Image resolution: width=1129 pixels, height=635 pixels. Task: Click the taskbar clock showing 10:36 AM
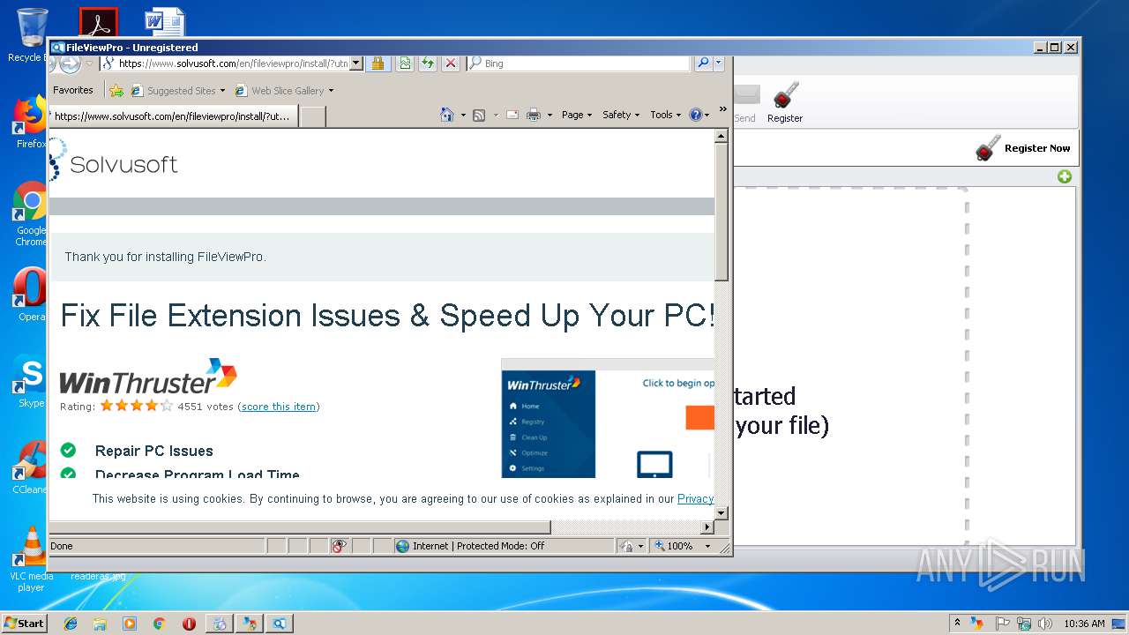(x=1084, y=624)
